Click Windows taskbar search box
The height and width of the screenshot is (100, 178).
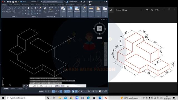click(26, 98)
